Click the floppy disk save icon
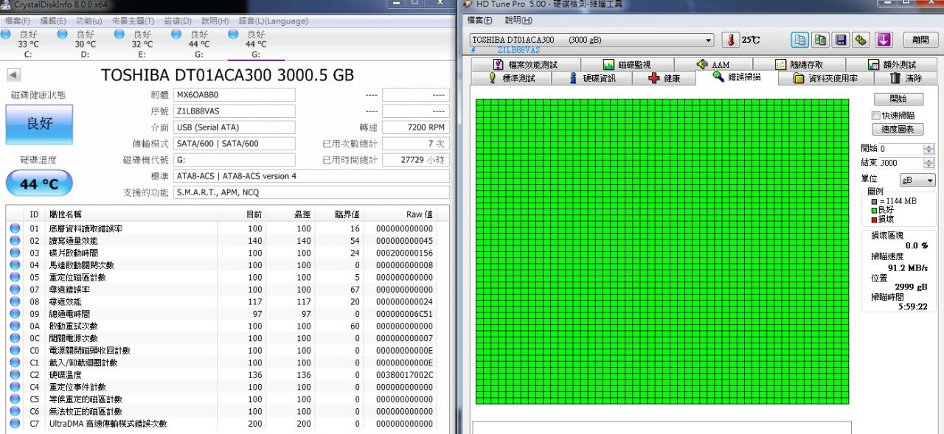The image size is (944, 434). [840, 40]
